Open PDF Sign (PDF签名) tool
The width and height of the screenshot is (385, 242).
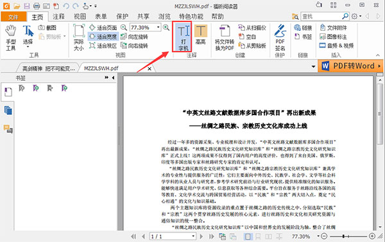click(280, 38)
